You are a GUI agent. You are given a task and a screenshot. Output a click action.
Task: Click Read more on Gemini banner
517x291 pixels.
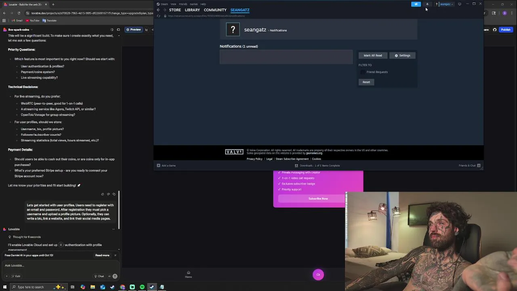(x=102, y=255)
